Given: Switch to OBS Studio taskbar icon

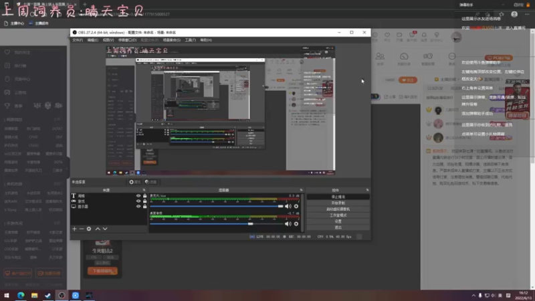Looking at the screenshot, I should [62, 296].
